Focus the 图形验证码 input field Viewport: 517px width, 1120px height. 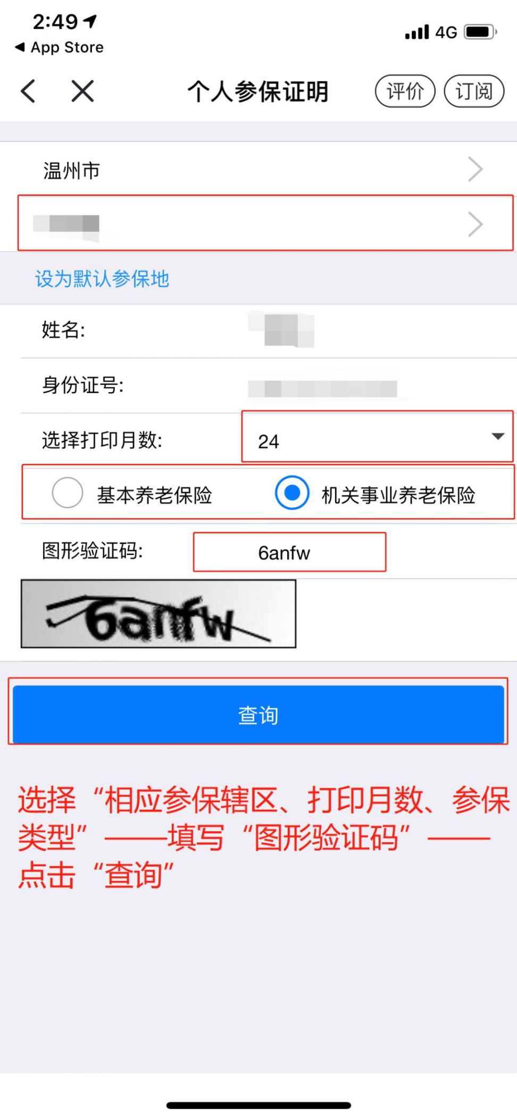click(289, 552)
